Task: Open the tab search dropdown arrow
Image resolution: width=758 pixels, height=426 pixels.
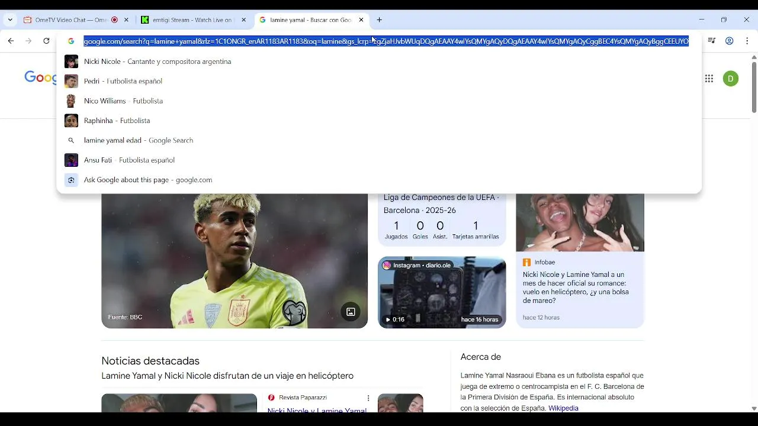Action: tap(10, 20)
